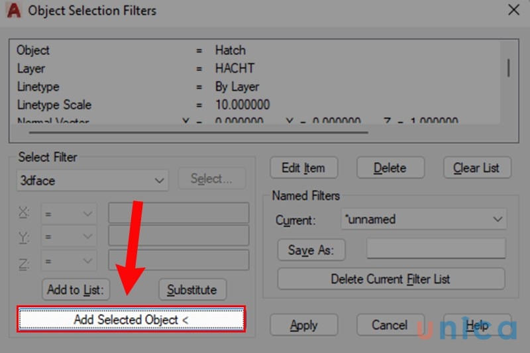Clear the filter list
The image size is (530, 353).
pos(476,168)
